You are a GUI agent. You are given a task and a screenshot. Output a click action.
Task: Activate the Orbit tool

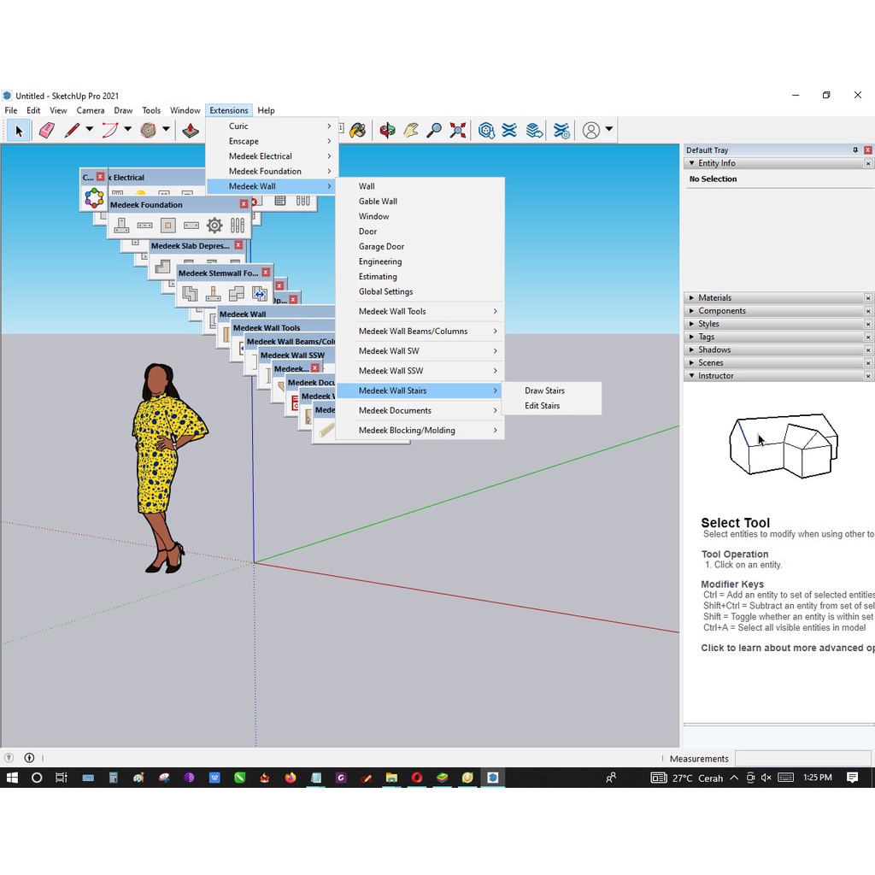click(x=387, y=131)
